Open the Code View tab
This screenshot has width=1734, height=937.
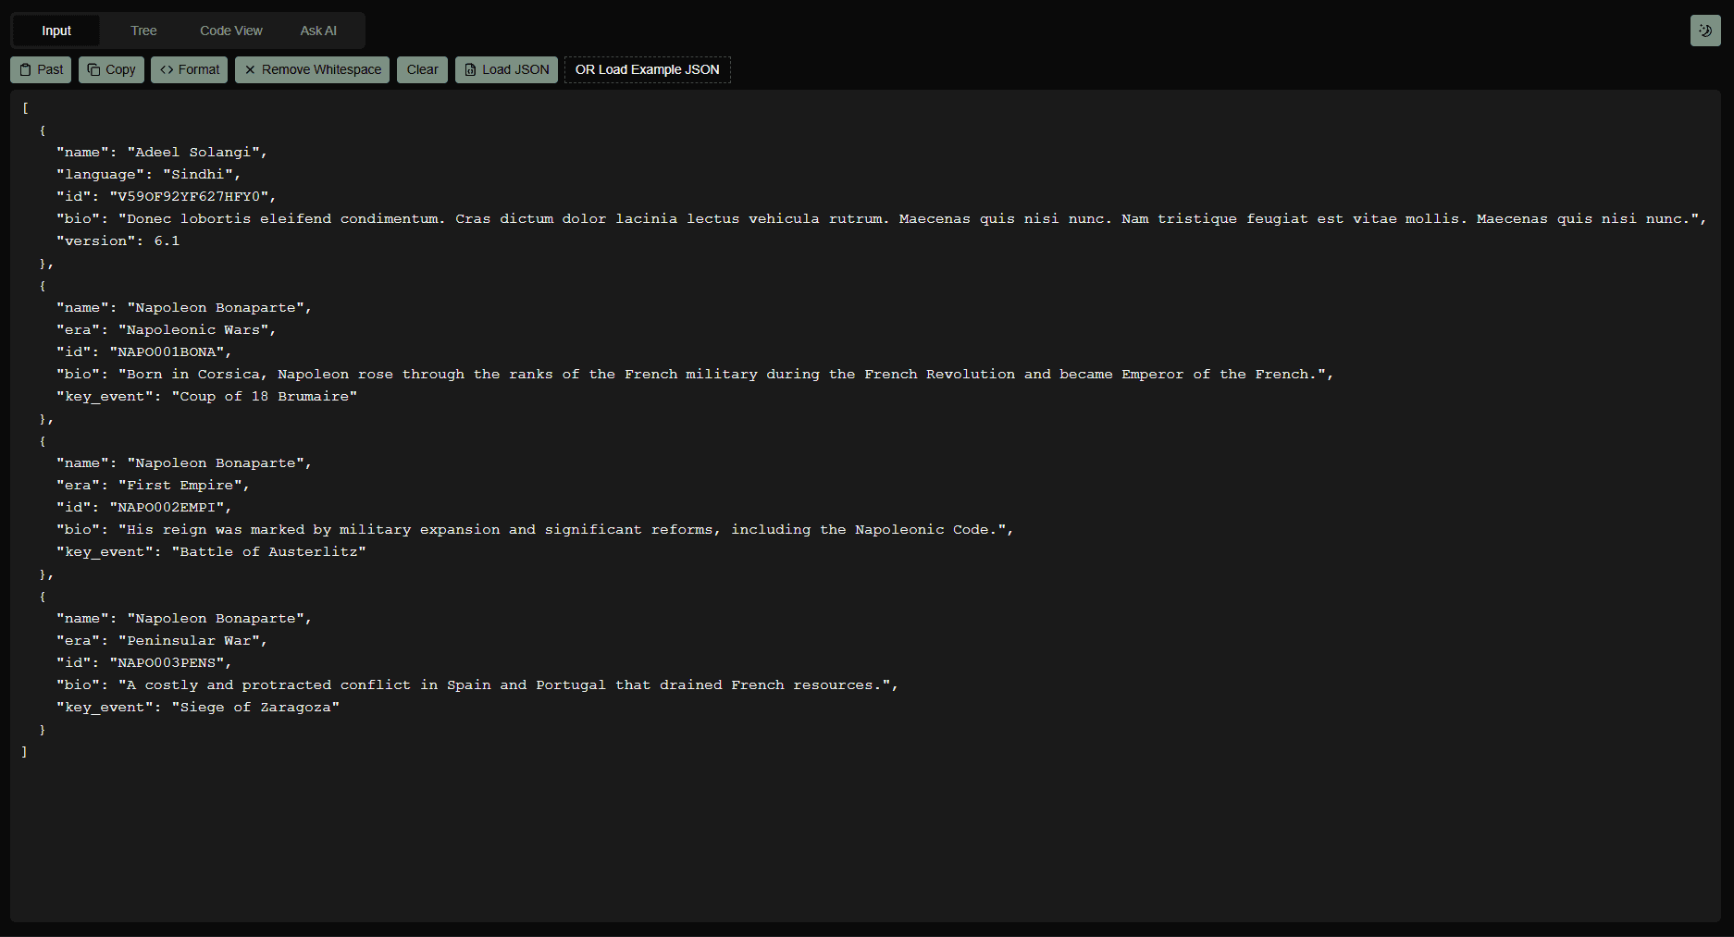point(230,31)
